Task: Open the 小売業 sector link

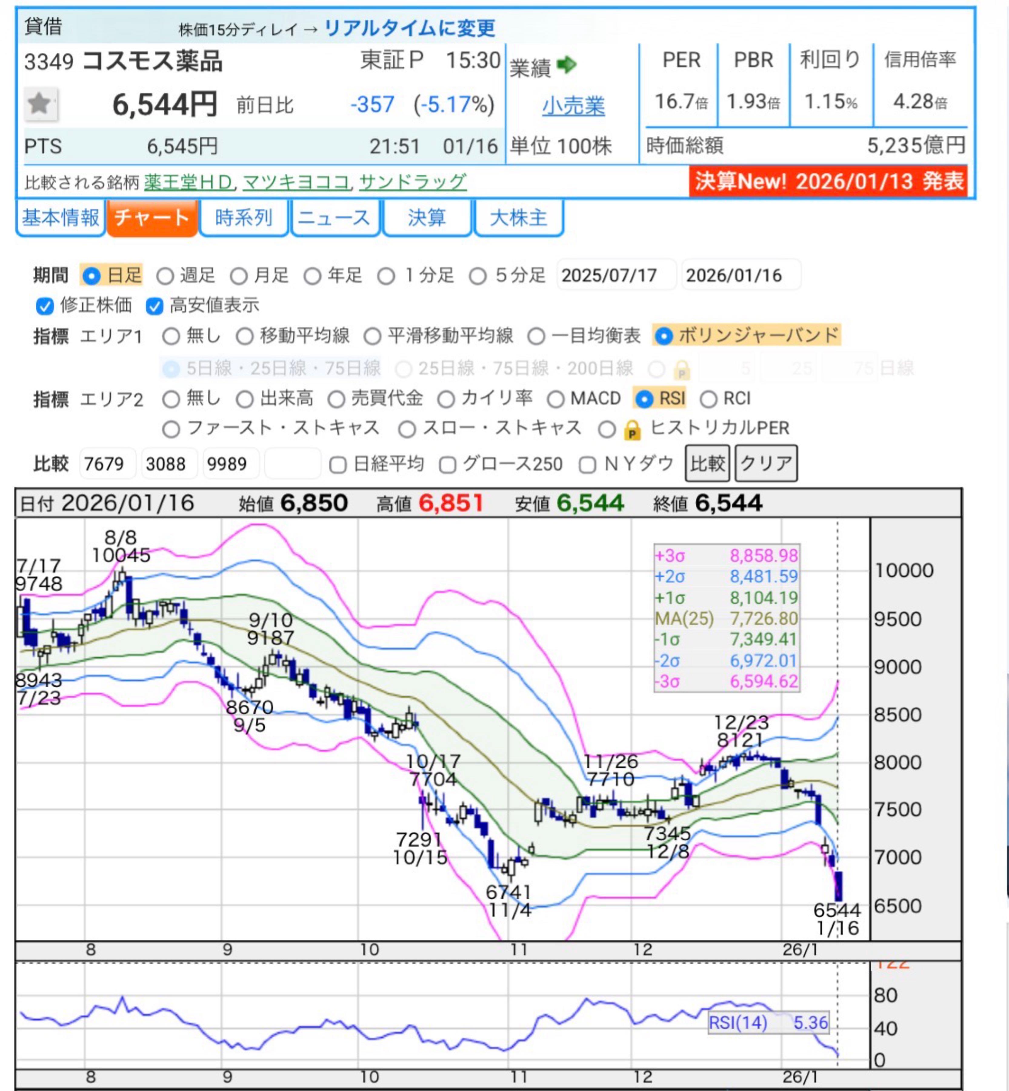Action: pyautogui.click(x=573, y=106)
